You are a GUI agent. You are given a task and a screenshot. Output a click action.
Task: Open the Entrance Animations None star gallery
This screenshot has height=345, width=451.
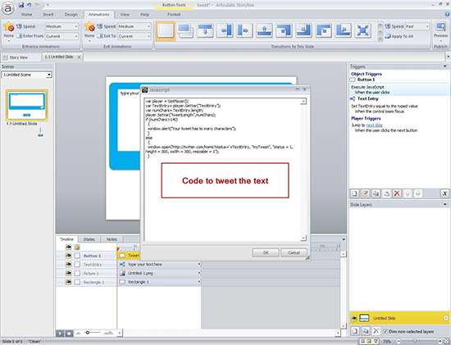point(9,32)
